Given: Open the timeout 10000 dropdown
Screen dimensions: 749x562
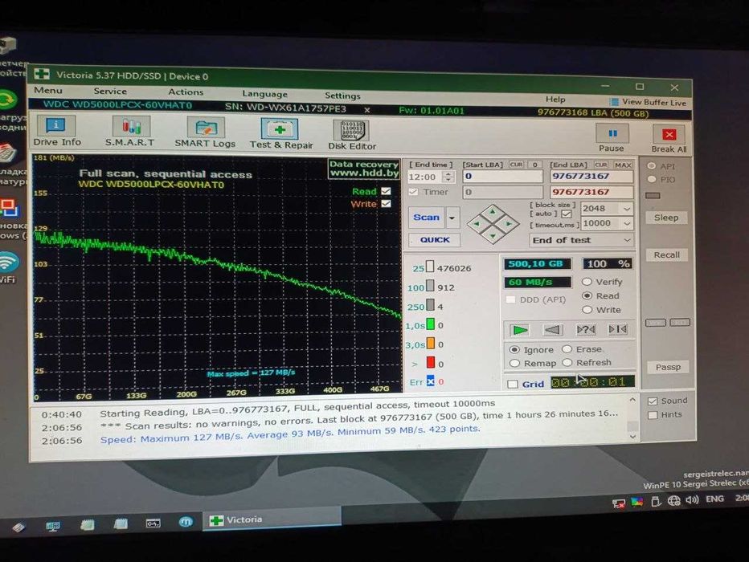Looking at the screenshot, I should tap(626, 223).
